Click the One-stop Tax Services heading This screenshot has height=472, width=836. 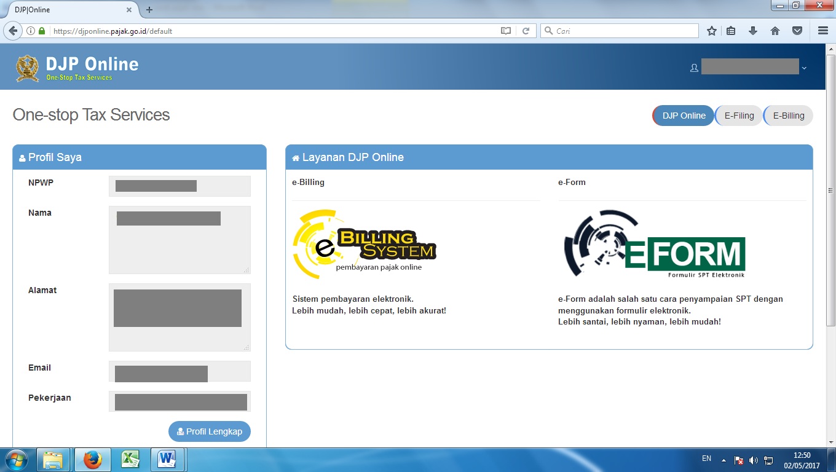pos(91,115)
